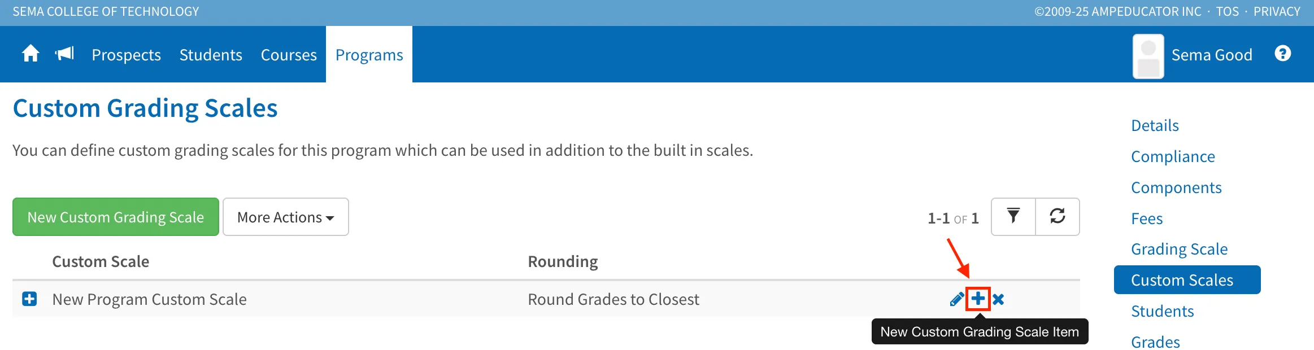1314x350 pixels.
Task: Click the filter funnel icon
Action: pyautogui.click(x=1013, y=216)
